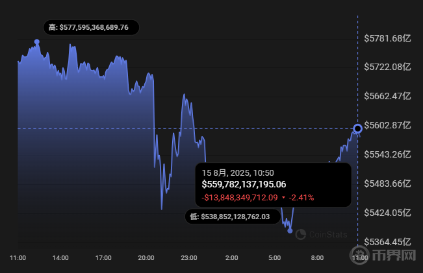Click the high price label $577,595,368,689.76
The image size is (423, 273).
[93, 27]
